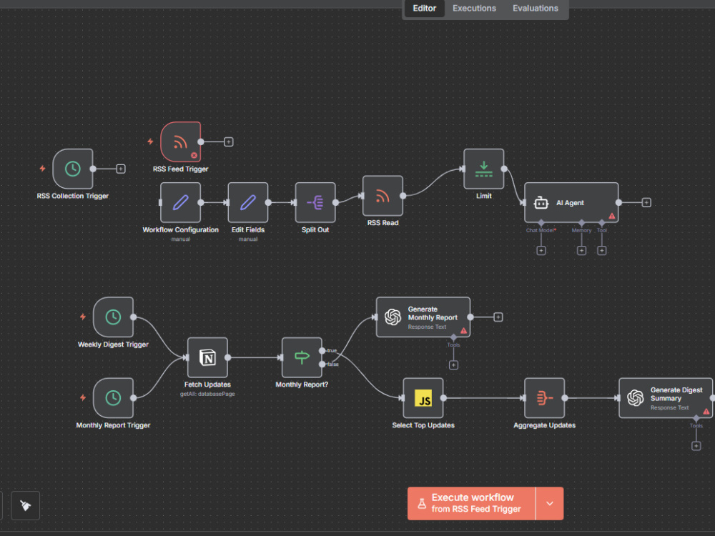Select the RSS Feed Trigger node

pyautogui.click(x=181, y=142)
